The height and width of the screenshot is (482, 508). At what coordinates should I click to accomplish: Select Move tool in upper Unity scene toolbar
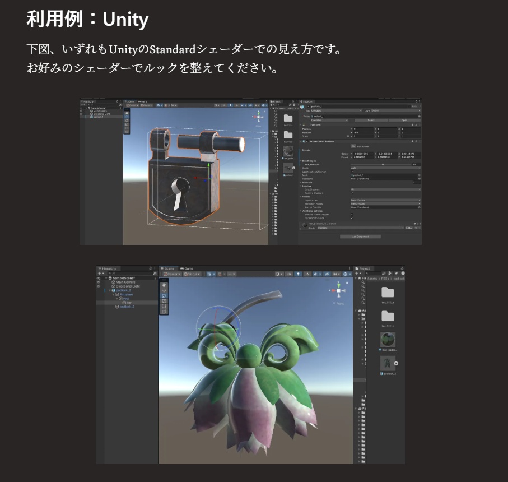pyautogui.click(x=127, y=117)
